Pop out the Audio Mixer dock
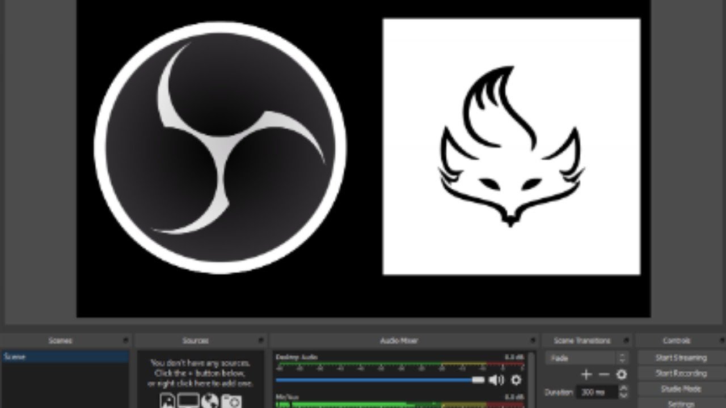 pyautogui.click(x=533, y=341)
